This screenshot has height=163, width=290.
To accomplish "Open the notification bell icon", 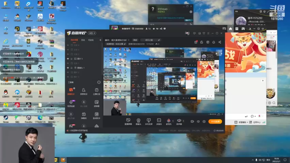I will coord(214,42).
